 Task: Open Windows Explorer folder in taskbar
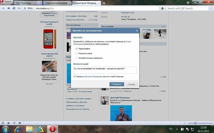[29, 129]
